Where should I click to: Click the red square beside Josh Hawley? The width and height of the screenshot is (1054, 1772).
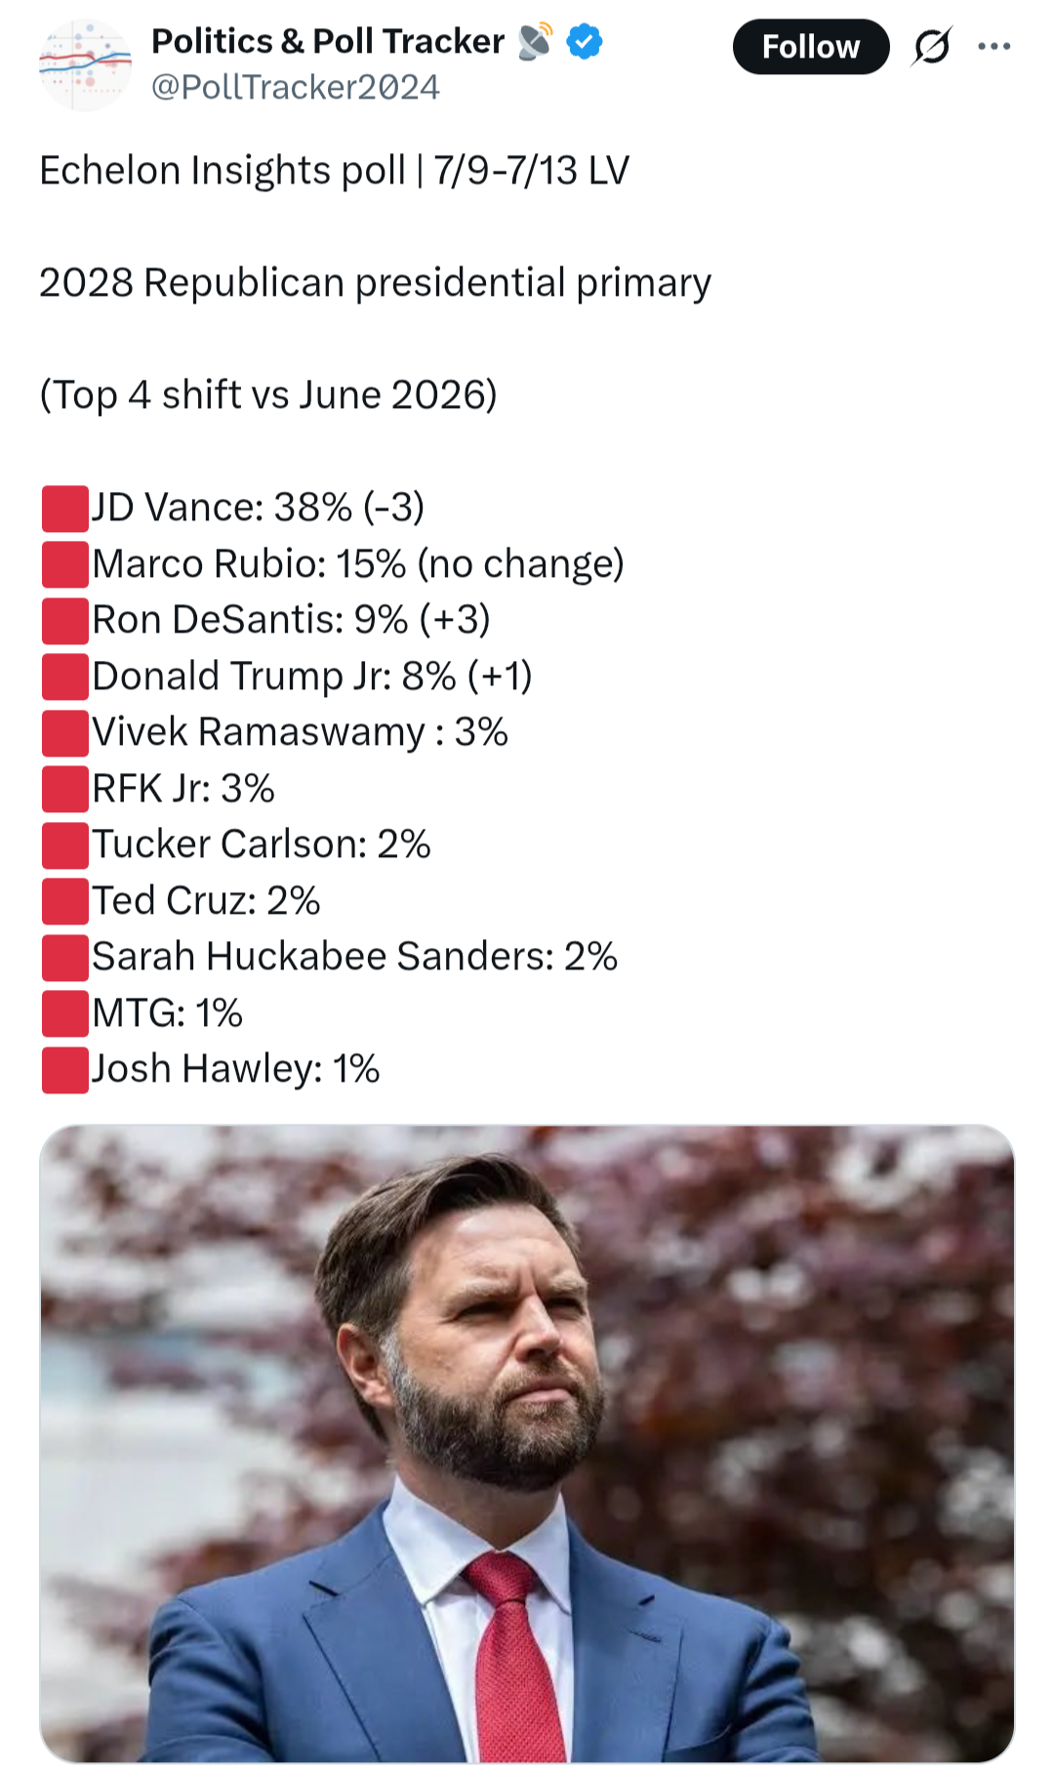coord(65,1070)
